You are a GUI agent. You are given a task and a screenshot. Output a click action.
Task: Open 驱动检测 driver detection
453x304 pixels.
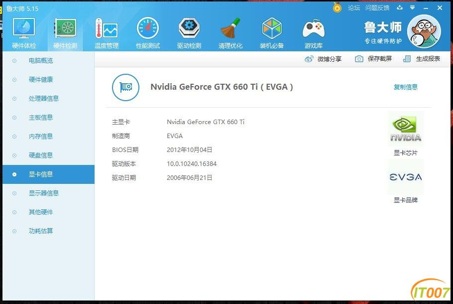189,33
